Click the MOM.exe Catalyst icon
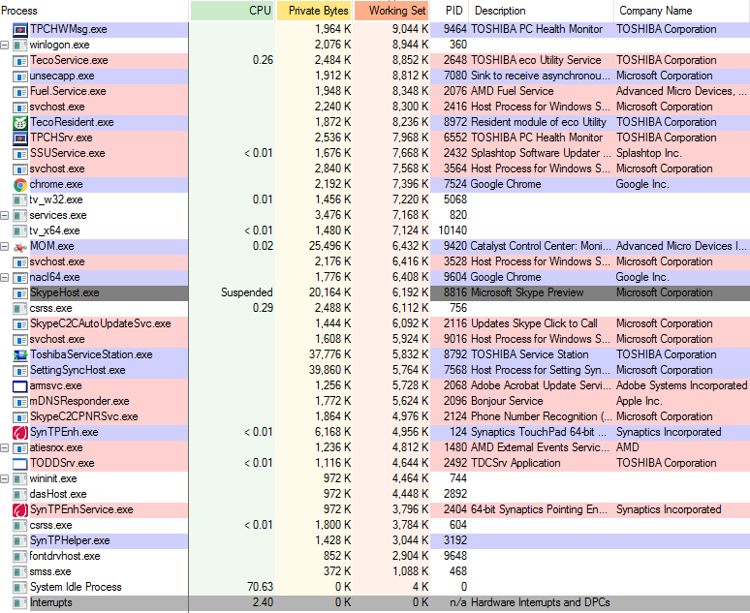Screen dimensions: 750x613 pyautogui.click(x=20, y=247)
